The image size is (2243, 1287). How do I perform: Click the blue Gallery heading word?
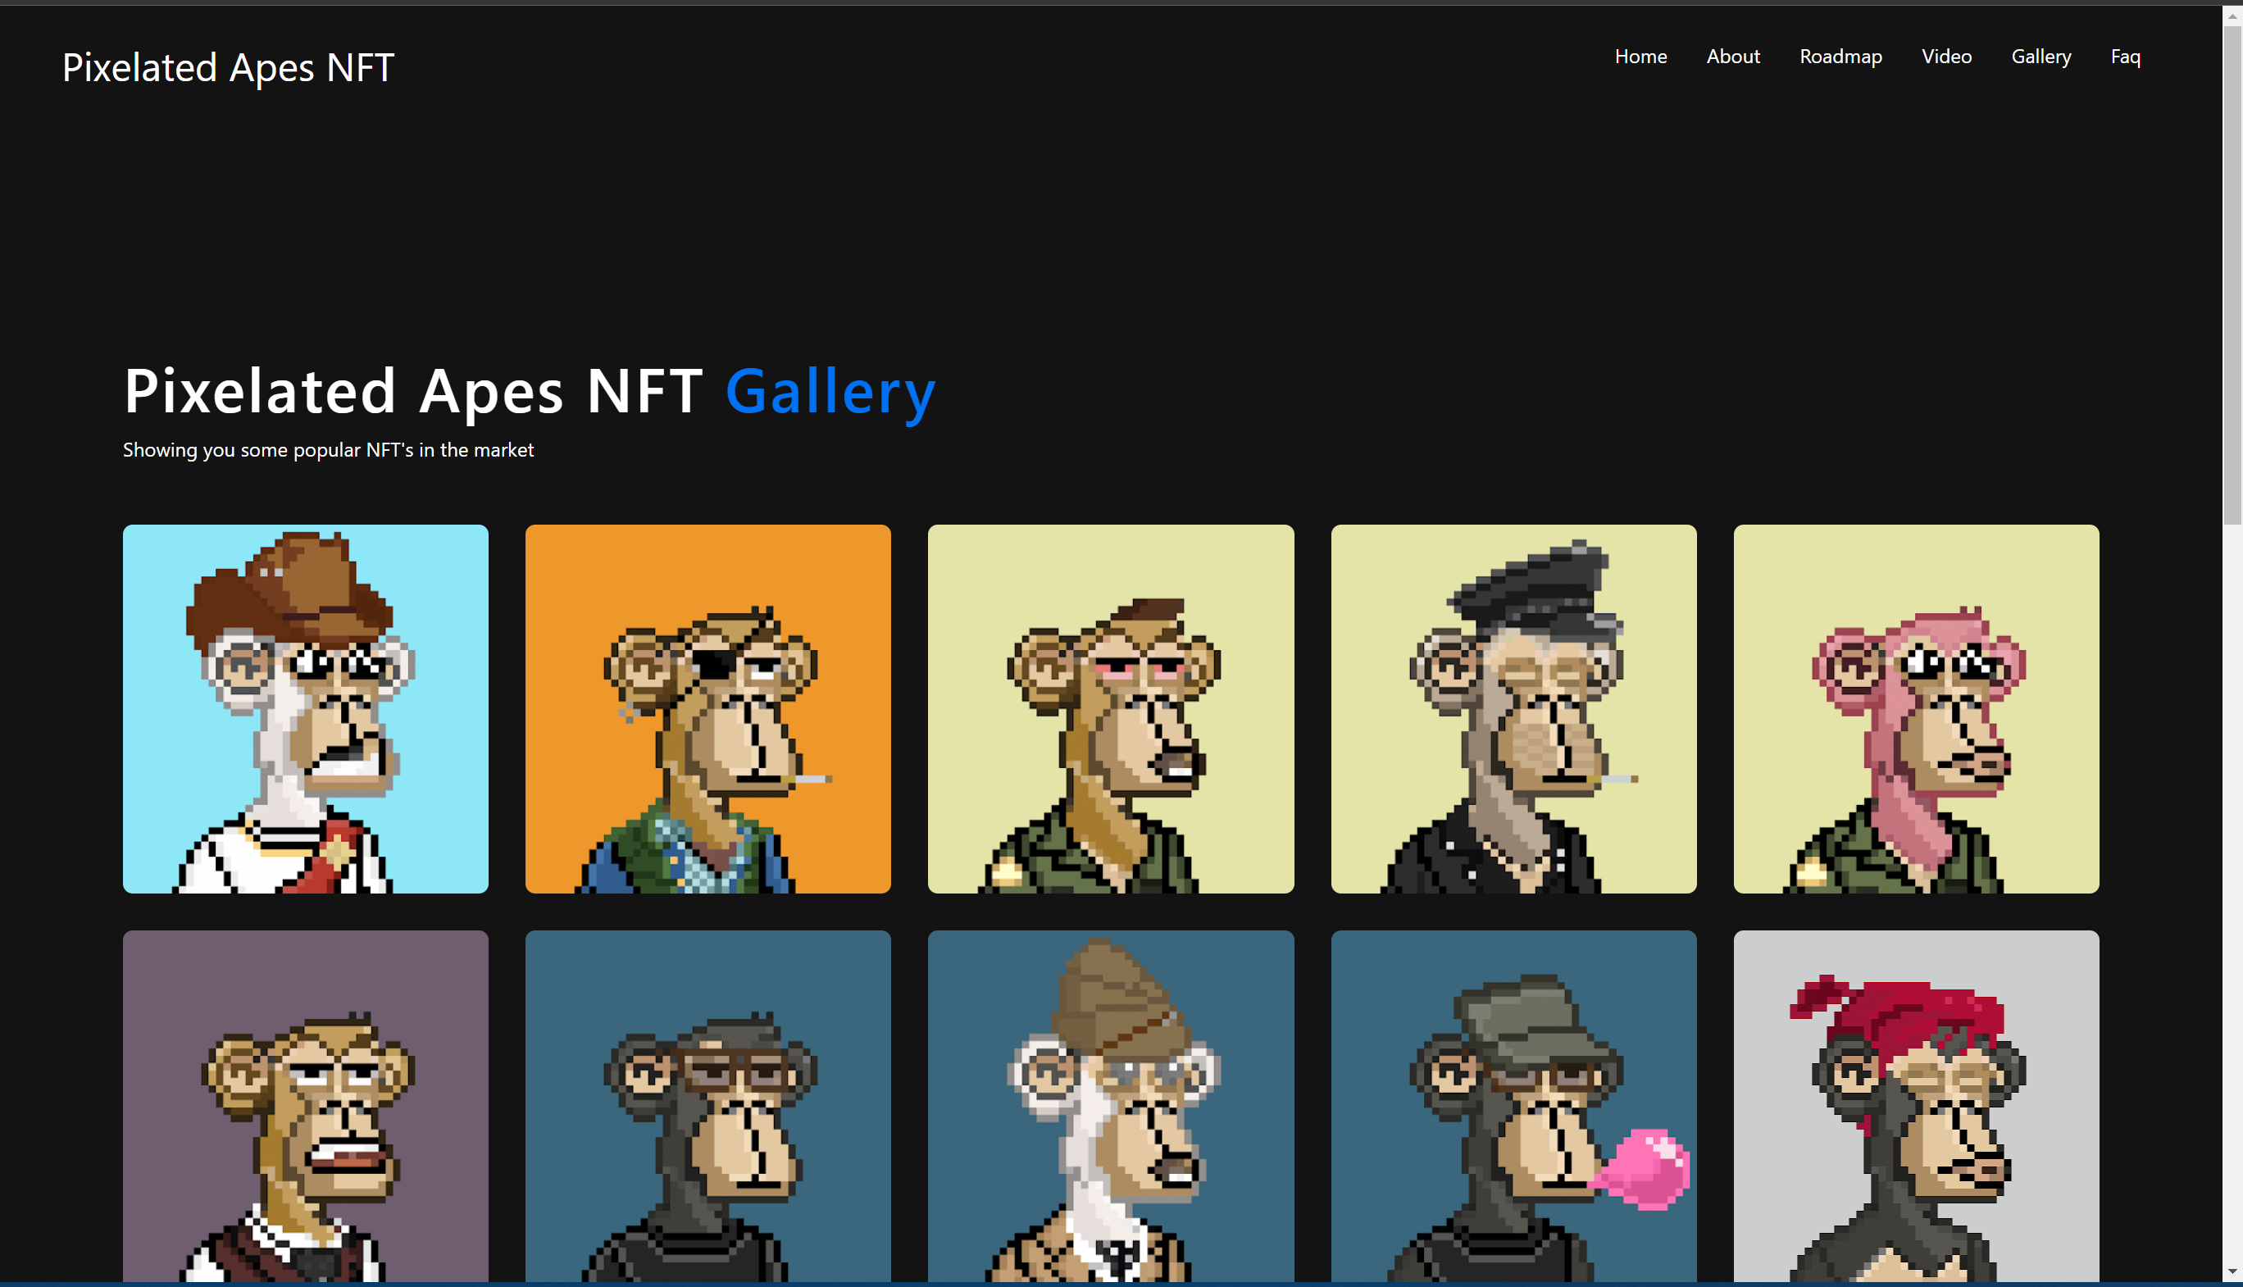(x=830, y=391)
